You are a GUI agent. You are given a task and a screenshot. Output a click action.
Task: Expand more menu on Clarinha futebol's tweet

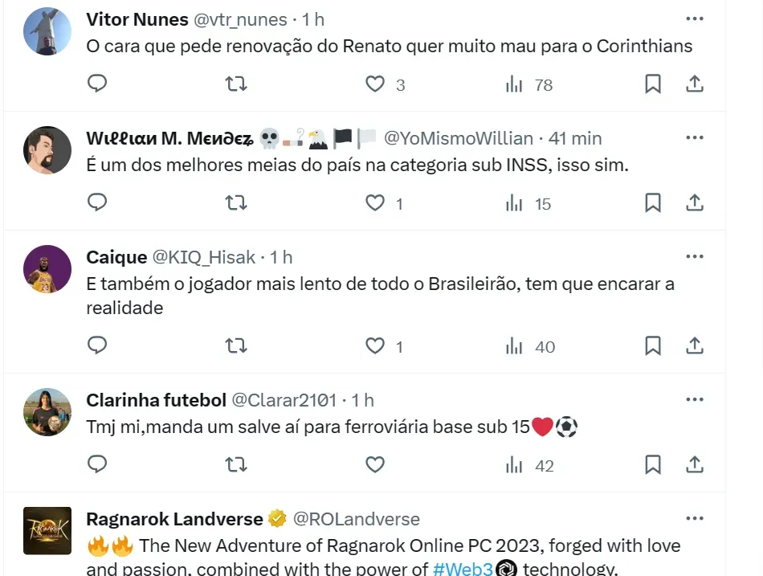[695, 399]
